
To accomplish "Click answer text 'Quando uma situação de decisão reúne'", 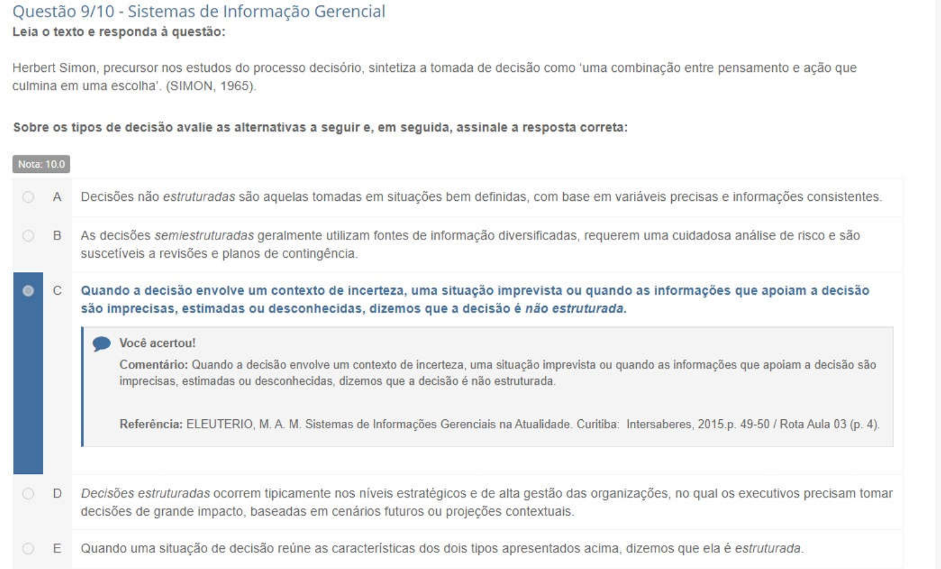I will click(442, 548).
